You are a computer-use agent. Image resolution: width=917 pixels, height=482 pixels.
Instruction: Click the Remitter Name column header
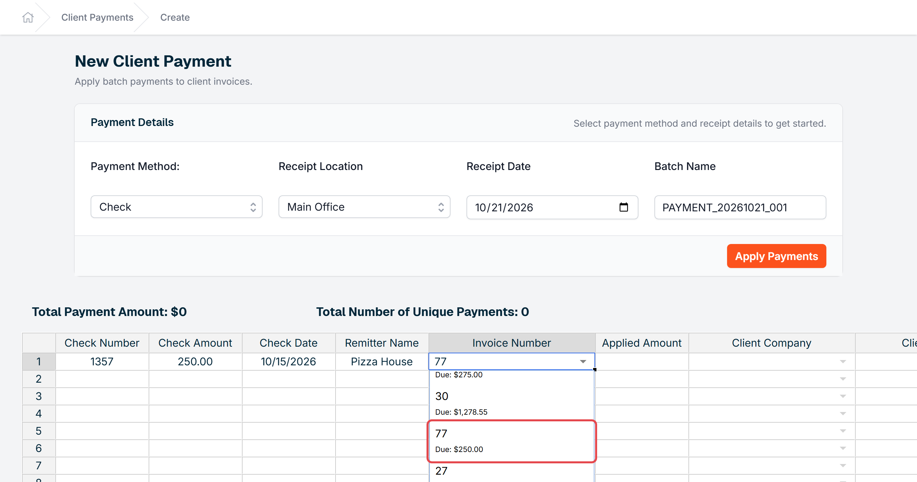(x=382, y=343)
